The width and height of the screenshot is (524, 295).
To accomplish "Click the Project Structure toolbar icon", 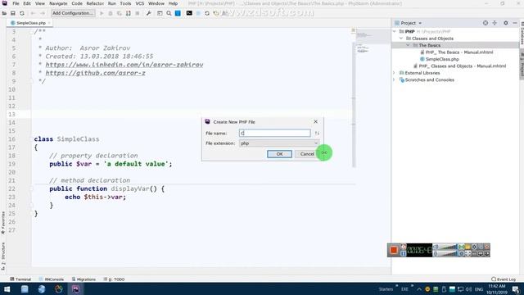I will tap(160, 13).
